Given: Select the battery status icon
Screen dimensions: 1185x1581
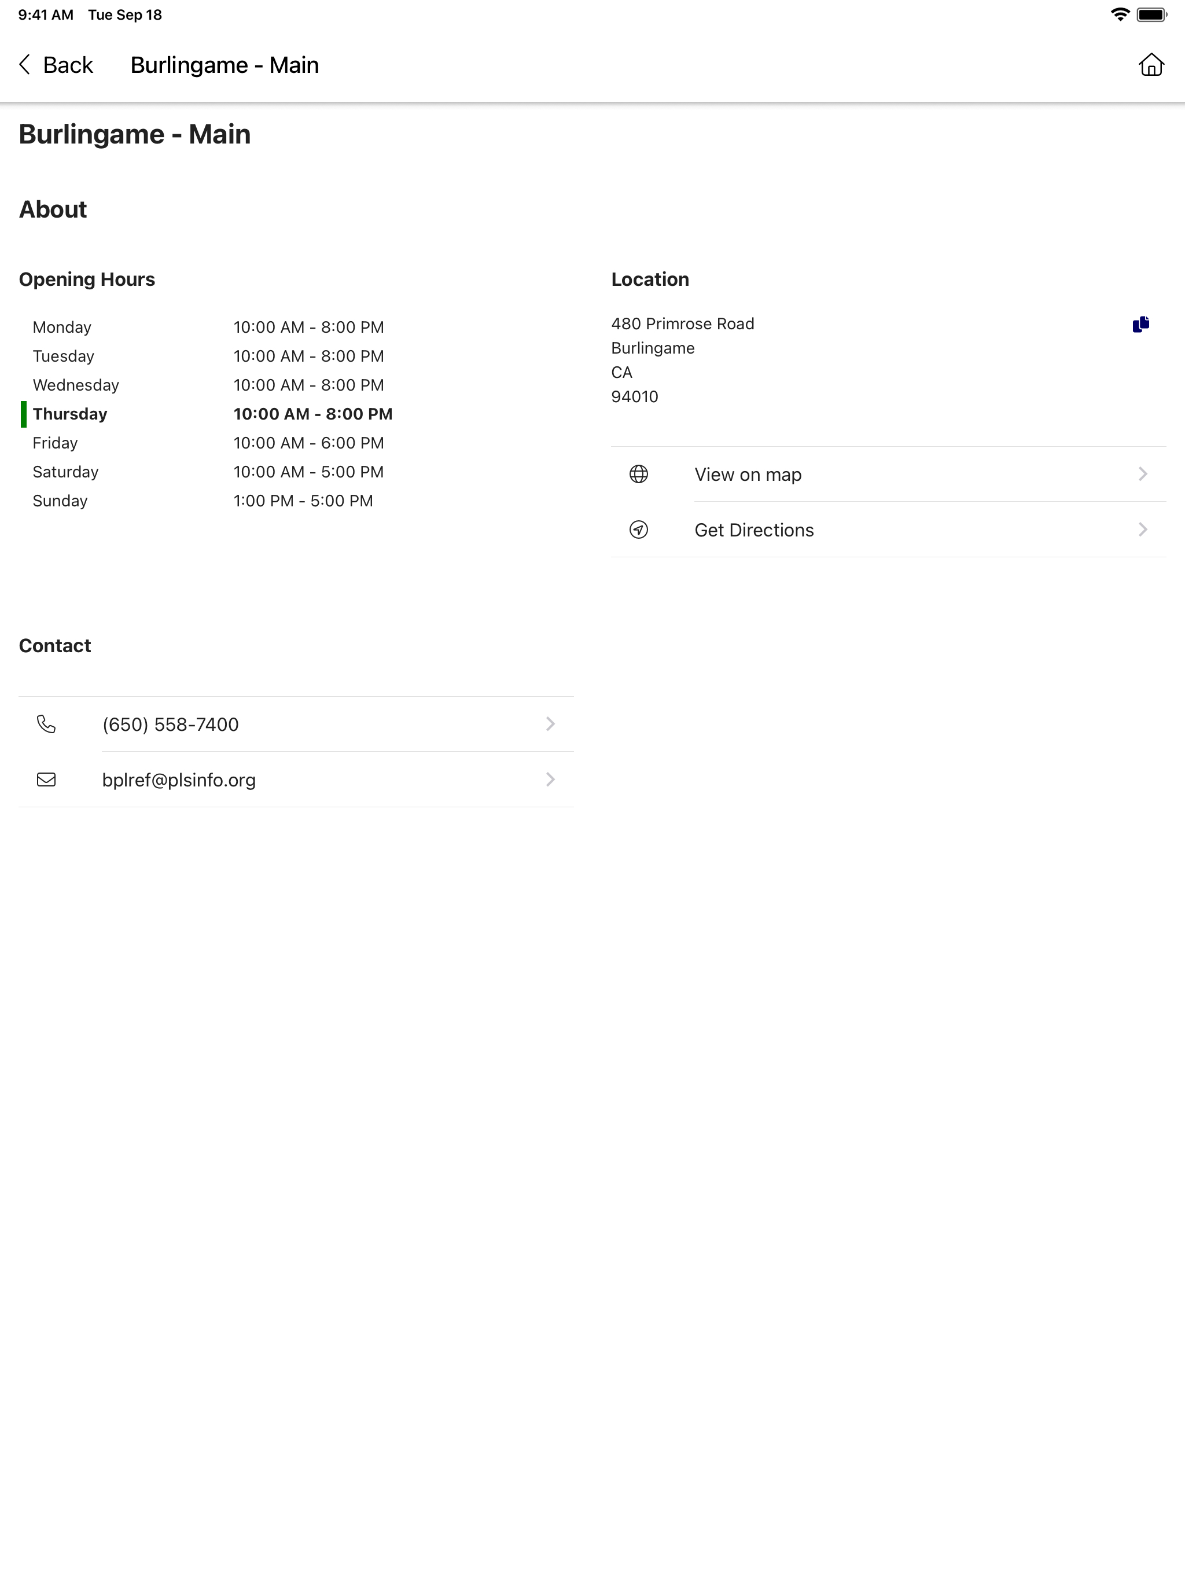Looking at the screenshot, I should (1151, 14).
